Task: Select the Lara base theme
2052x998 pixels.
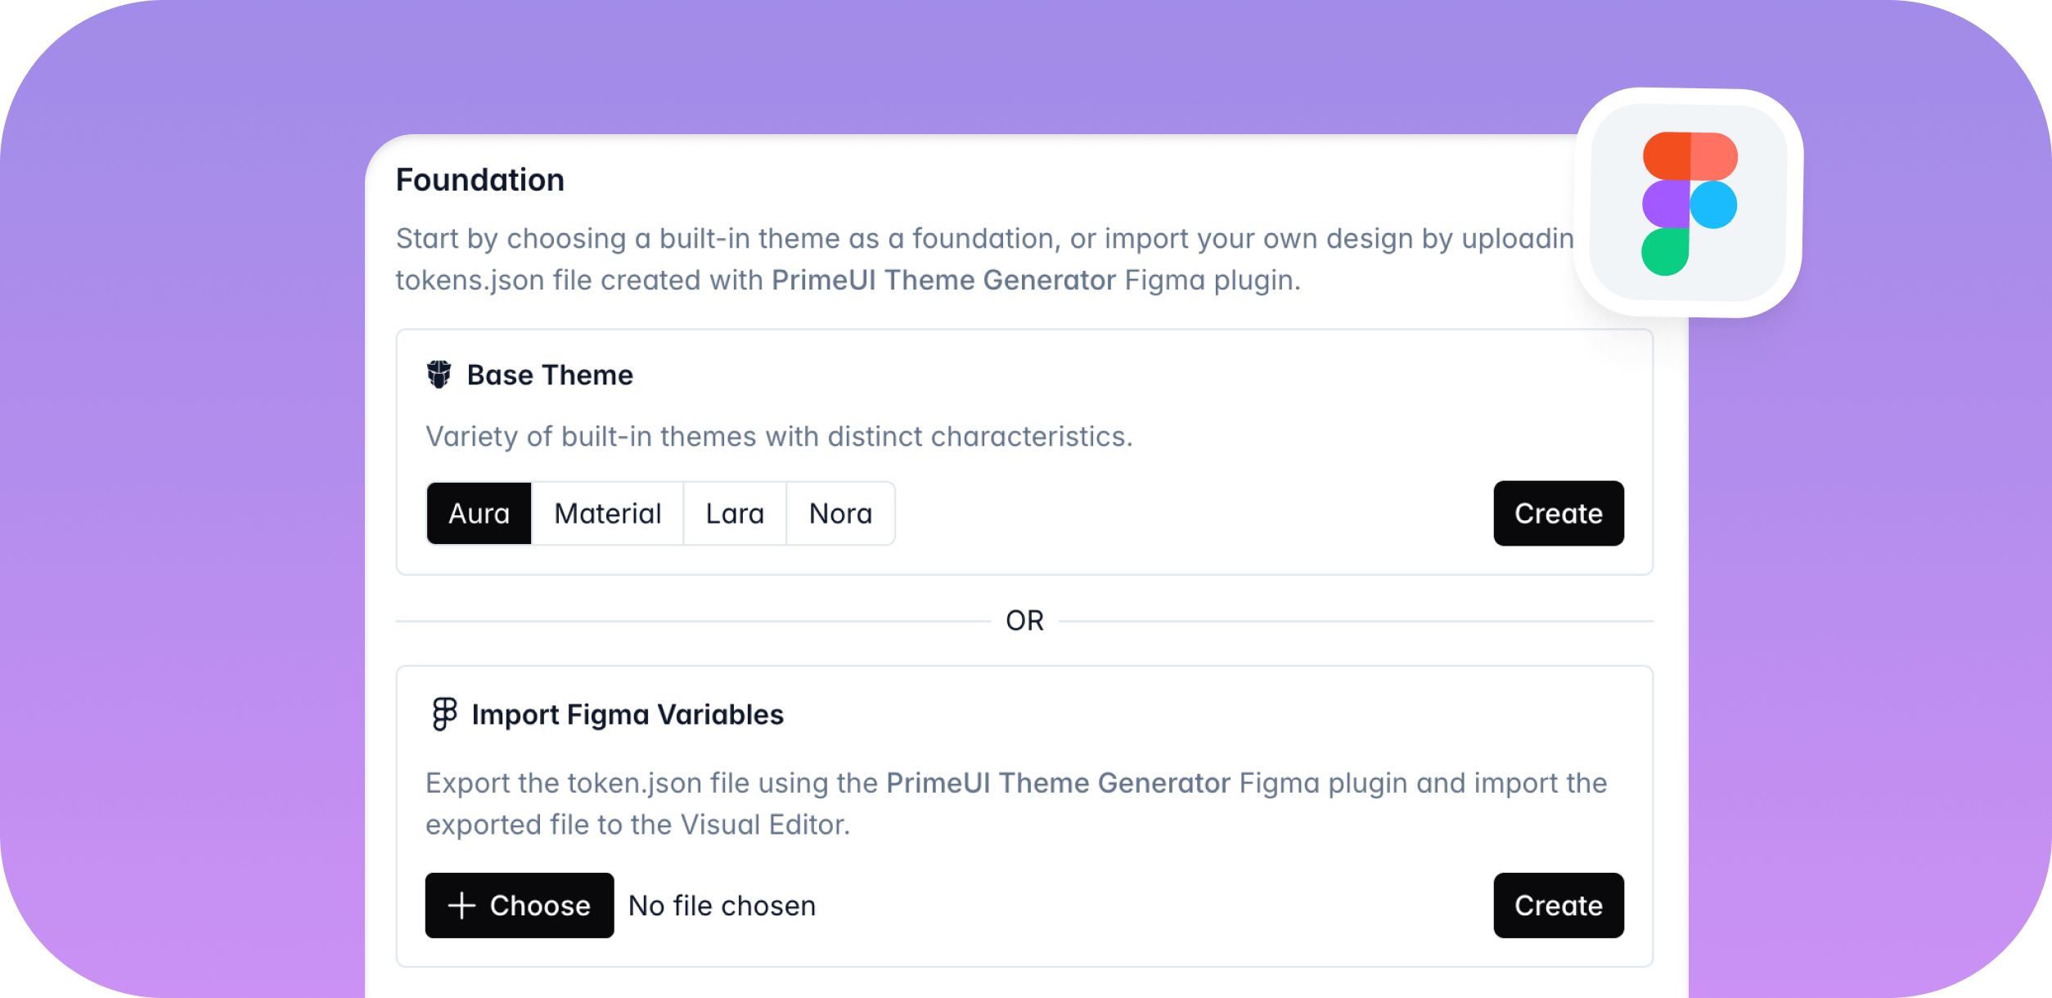Action: pyautogui.click(x=734, y=513)
